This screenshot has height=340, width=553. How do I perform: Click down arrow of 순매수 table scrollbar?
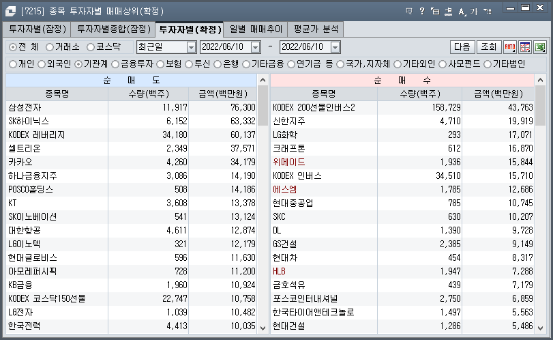point(540,328)
